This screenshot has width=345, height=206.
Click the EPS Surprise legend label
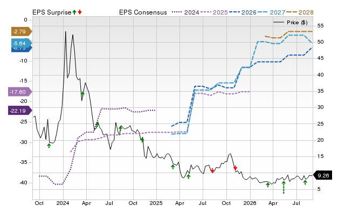[x=52, y=12]
